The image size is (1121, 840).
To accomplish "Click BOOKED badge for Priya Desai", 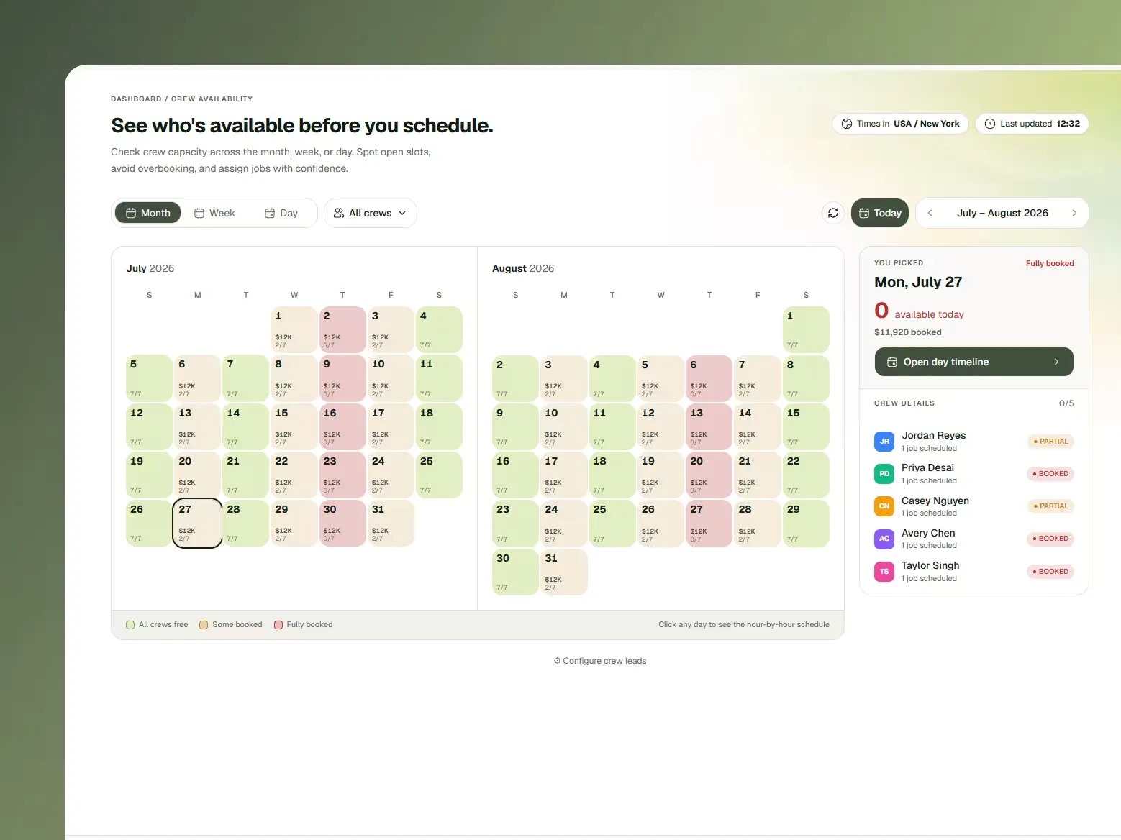I will [1050, 474].
